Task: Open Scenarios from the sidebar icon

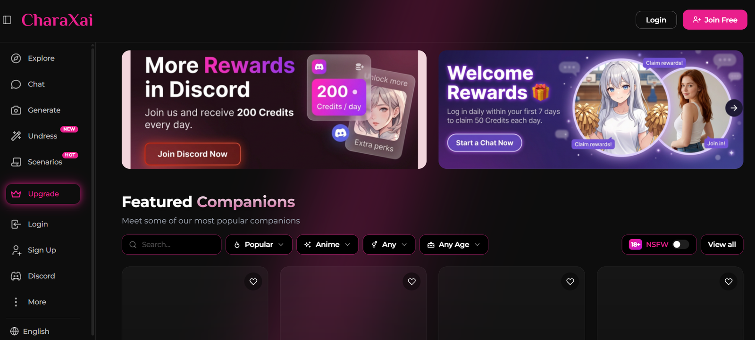Action: (x=16, y=162)
